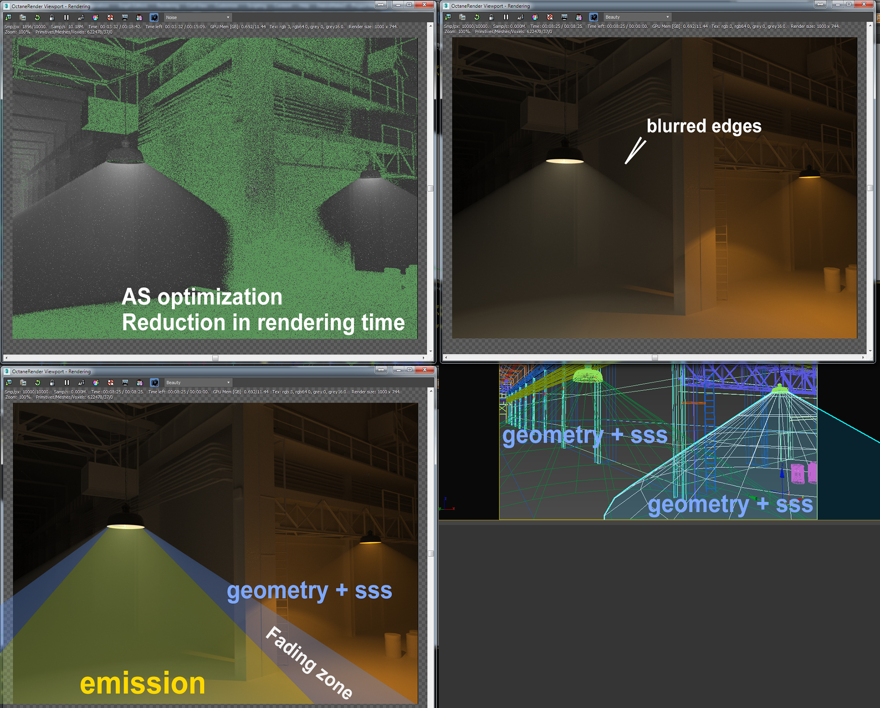Click the monitor icon in the emission viewport
The width and height of the screenshot is (880, 708).
[x=125, y=383]
